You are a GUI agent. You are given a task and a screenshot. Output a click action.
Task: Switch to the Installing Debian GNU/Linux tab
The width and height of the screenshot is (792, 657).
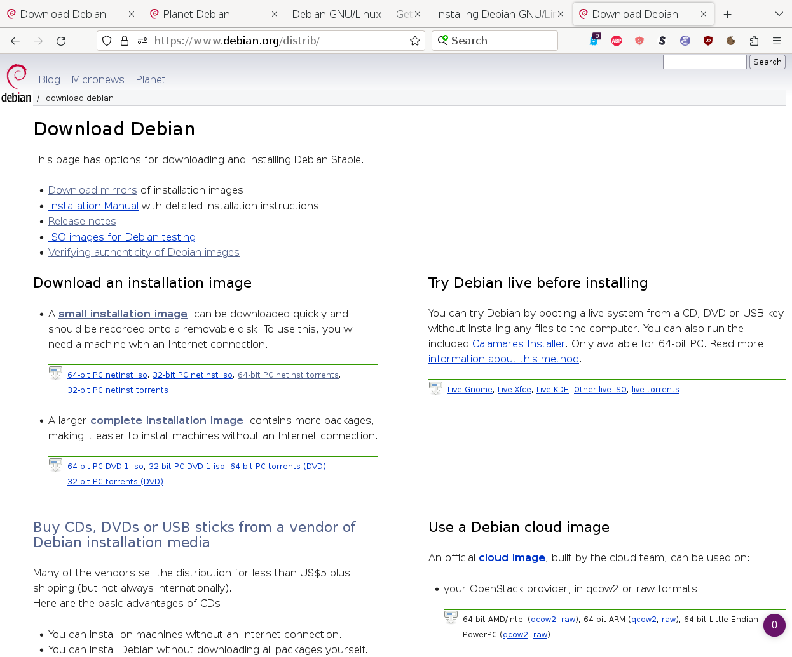click(494, 14)
